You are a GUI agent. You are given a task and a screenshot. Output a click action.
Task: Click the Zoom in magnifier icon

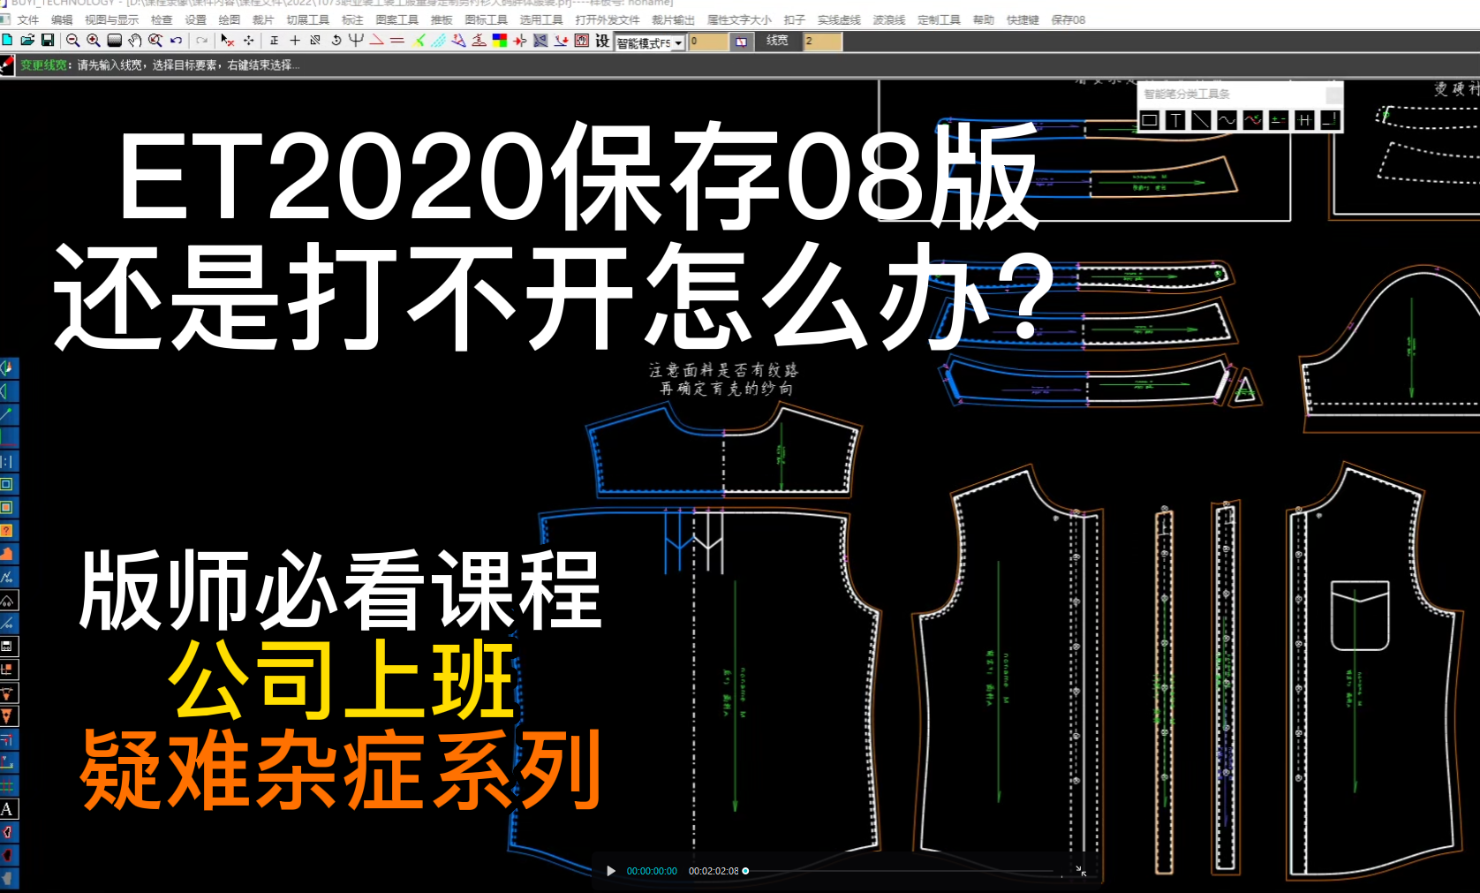point(94,40)
